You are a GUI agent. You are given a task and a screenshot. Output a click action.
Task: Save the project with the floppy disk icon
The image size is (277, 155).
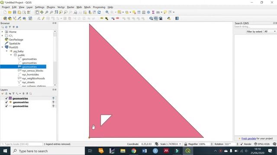click(14, 12)
